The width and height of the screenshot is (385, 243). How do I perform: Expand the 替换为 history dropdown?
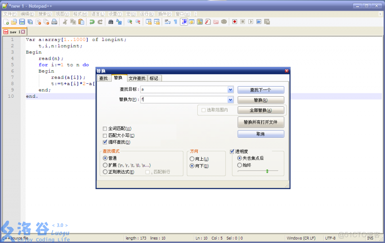[231, 100]
